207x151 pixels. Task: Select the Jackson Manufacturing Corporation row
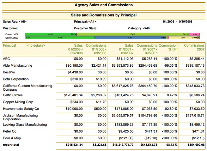coord(104,117)
